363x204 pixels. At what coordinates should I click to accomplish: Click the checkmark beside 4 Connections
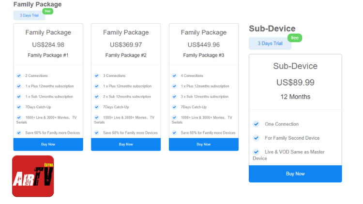click(174, 76)
